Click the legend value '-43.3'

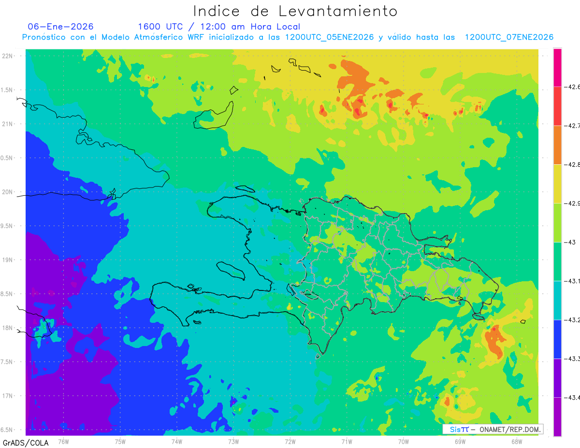571,359
